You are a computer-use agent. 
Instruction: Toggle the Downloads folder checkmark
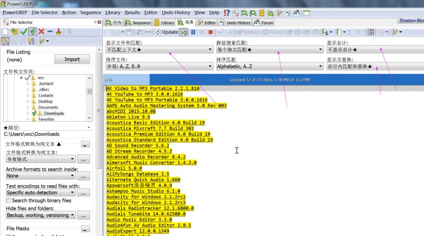pos(34,113)
